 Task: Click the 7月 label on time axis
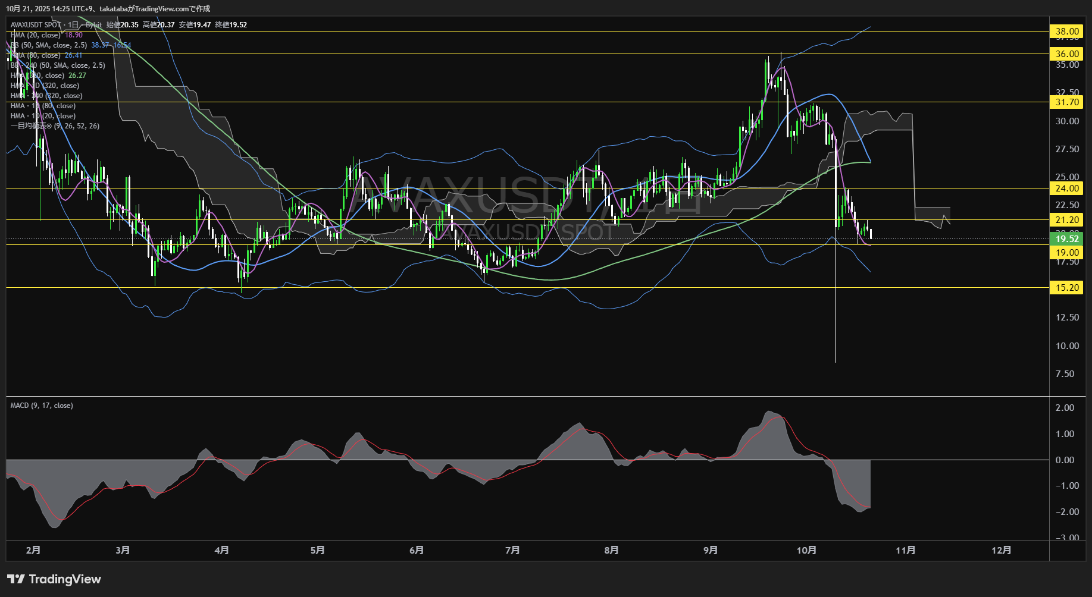pyautogui.click(x=512, y=551)
